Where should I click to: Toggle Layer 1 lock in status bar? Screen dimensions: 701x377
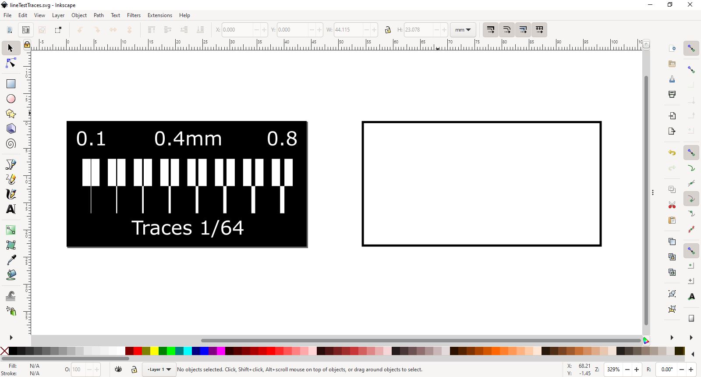point(134,370)
